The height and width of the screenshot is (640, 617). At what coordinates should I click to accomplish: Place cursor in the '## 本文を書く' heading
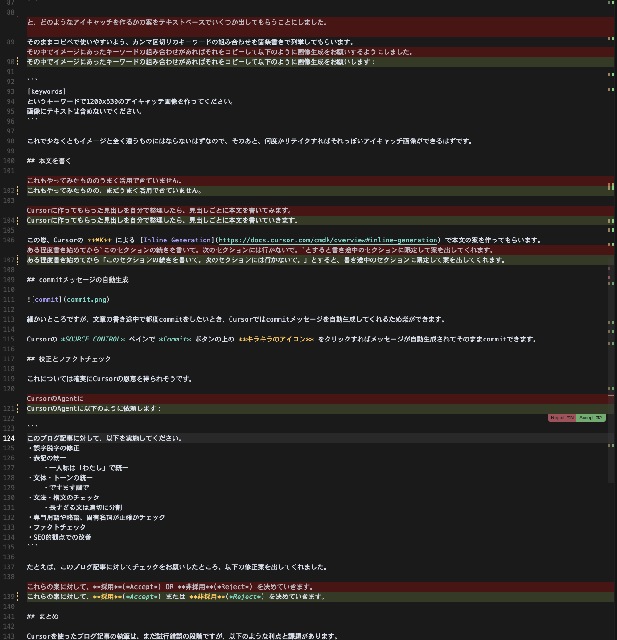[49, 161]
